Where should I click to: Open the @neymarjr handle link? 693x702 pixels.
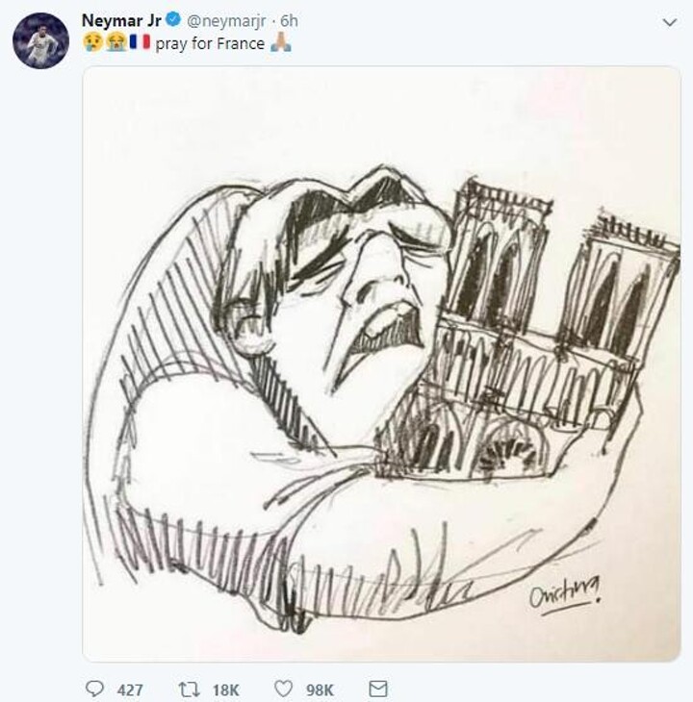(226, 21)
